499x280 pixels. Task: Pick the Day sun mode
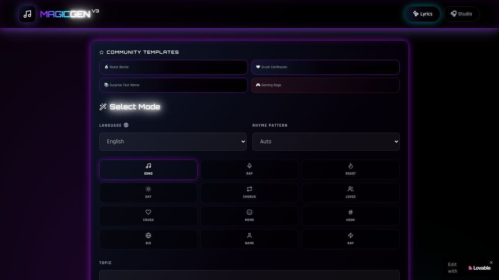click(148, 193)
